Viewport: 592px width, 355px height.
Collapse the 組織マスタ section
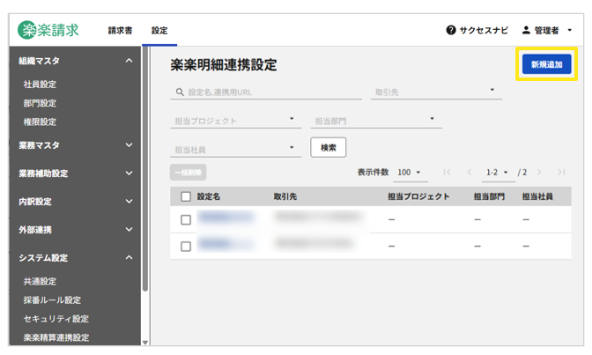coord(129,61)
